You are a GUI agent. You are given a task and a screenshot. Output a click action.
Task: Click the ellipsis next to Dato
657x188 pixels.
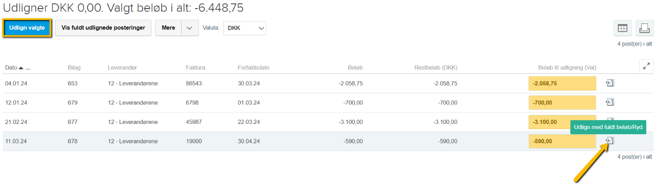coord(28,68)
